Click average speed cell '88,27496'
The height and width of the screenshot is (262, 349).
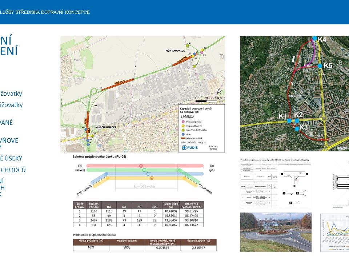point(192,216)
